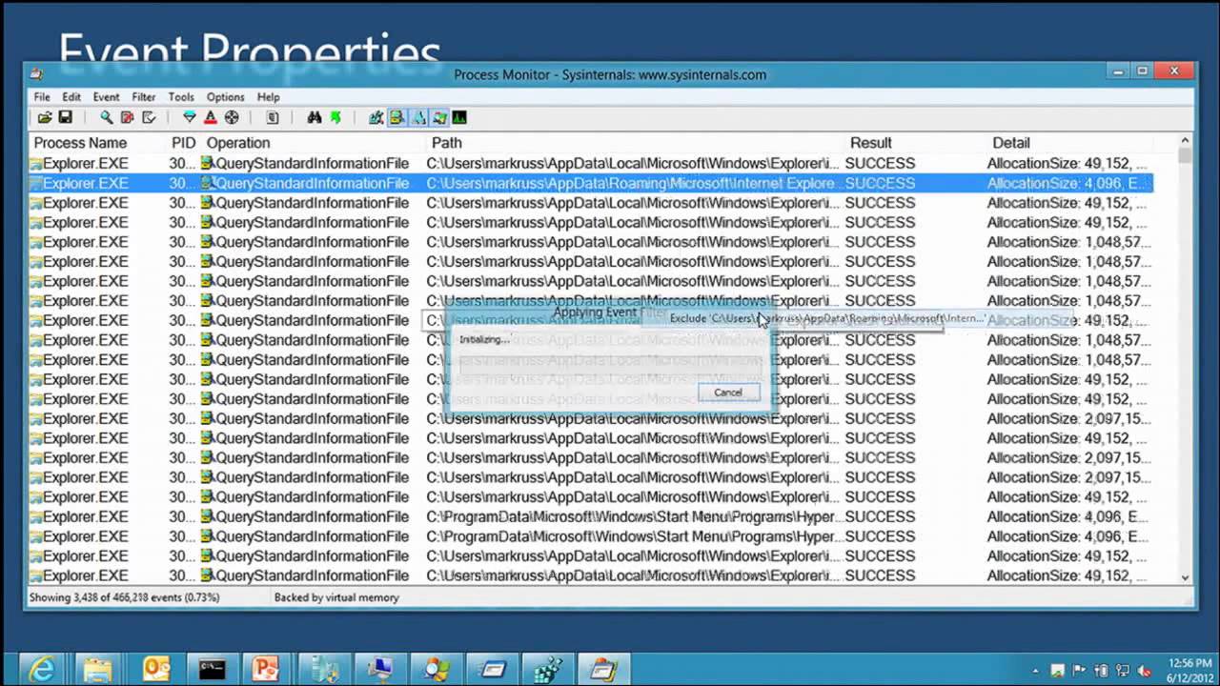This screenshot has width=1220, height=686.
Task: Open the Filter menu
Action: (x=144, y=97)
